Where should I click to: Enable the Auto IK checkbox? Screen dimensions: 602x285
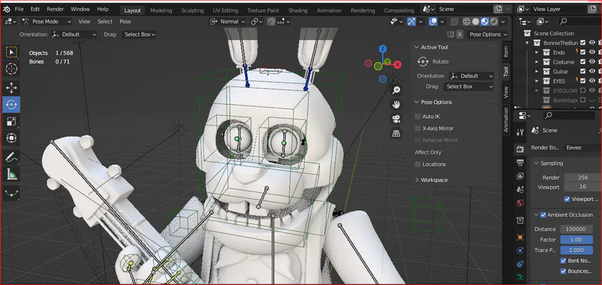tap(417, 116)
